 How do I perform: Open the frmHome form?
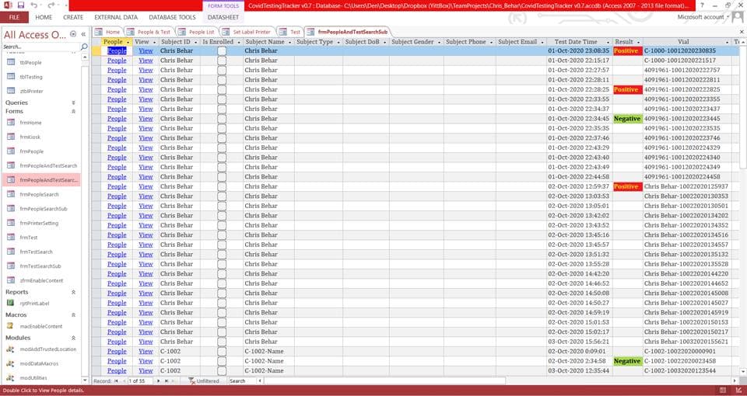(30, 123)
